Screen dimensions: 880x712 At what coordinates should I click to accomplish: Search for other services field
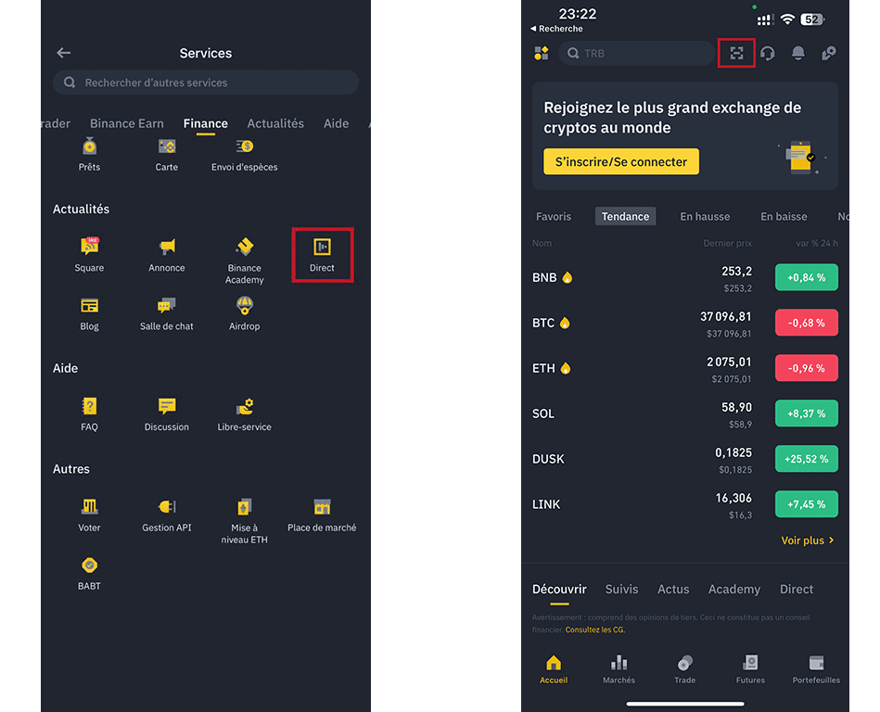pos(206,83)
